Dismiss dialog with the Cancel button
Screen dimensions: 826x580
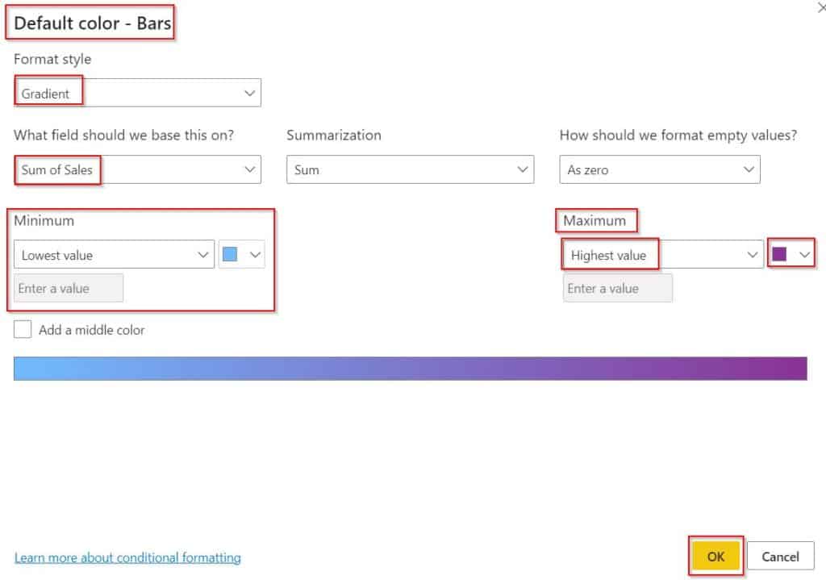click(x=780, y=557)
